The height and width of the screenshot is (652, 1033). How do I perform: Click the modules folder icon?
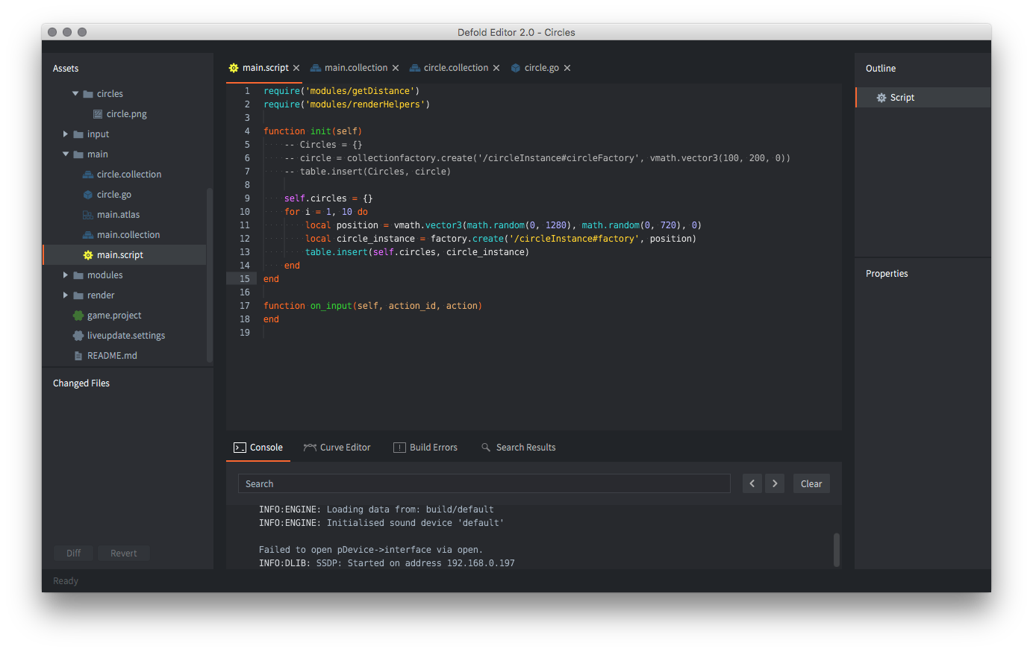[x=78, y=275]
